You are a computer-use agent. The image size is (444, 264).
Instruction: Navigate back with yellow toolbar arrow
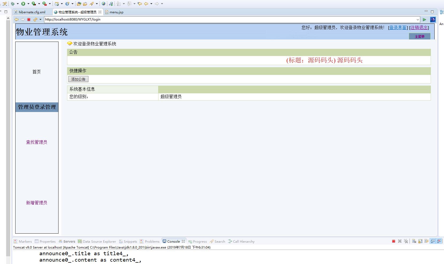pyautogui.click(x=146, y=4)
